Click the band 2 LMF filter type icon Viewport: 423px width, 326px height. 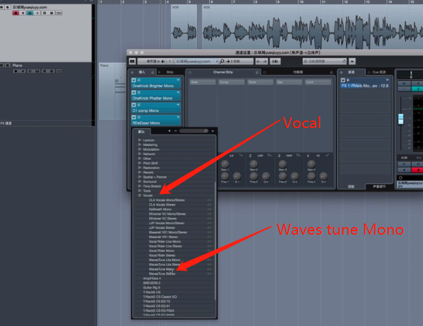269,156
